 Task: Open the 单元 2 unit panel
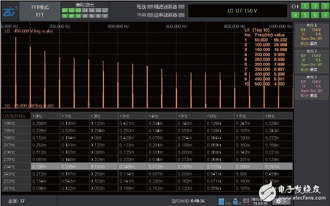pos(312,61)
